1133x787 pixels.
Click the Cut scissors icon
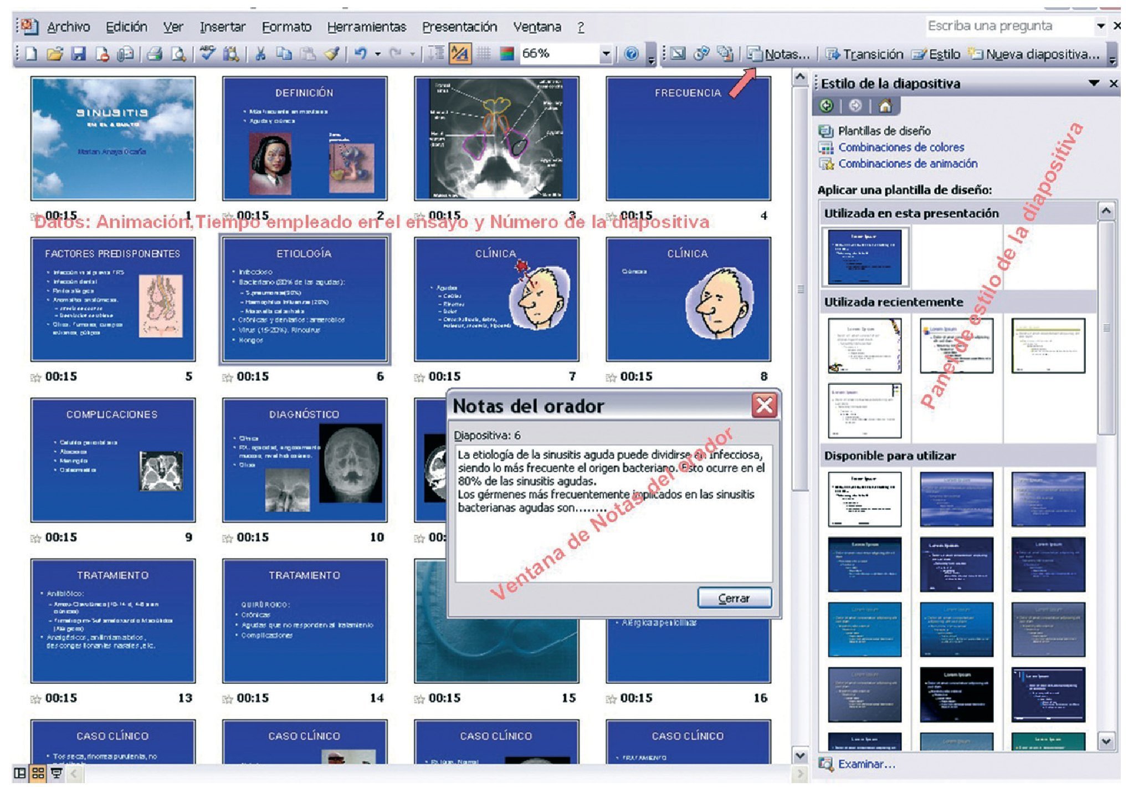tap(260, 54)
